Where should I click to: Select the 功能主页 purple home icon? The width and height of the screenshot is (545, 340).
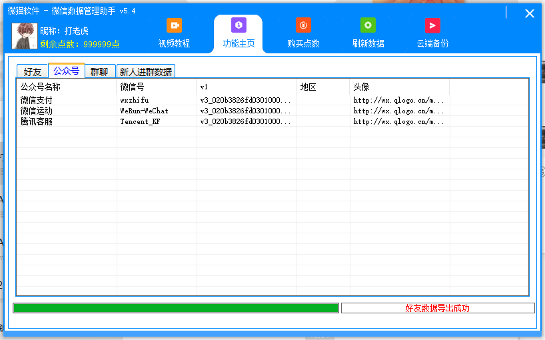click(x=239, y=25)
